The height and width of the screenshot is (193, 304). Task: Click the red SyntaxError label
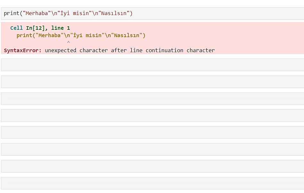tap(23, 50)
